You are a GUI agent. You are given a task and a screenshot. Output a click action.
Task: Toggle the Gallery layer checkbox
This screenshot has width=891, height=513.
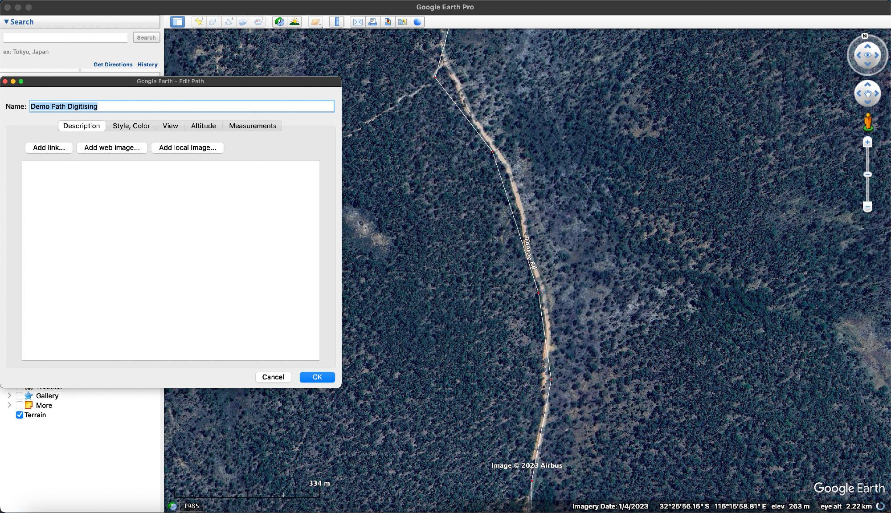click(20, 395)
